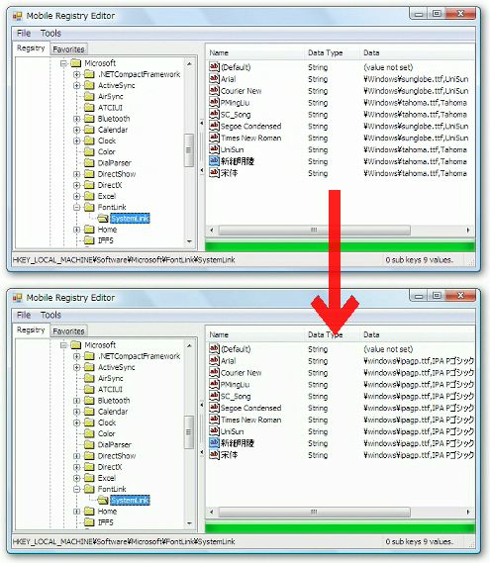Viewport: 490px width, 563px height.
Task: Click the tree scroll-down arrow in bottom window
Action: [x=189, y=523]
